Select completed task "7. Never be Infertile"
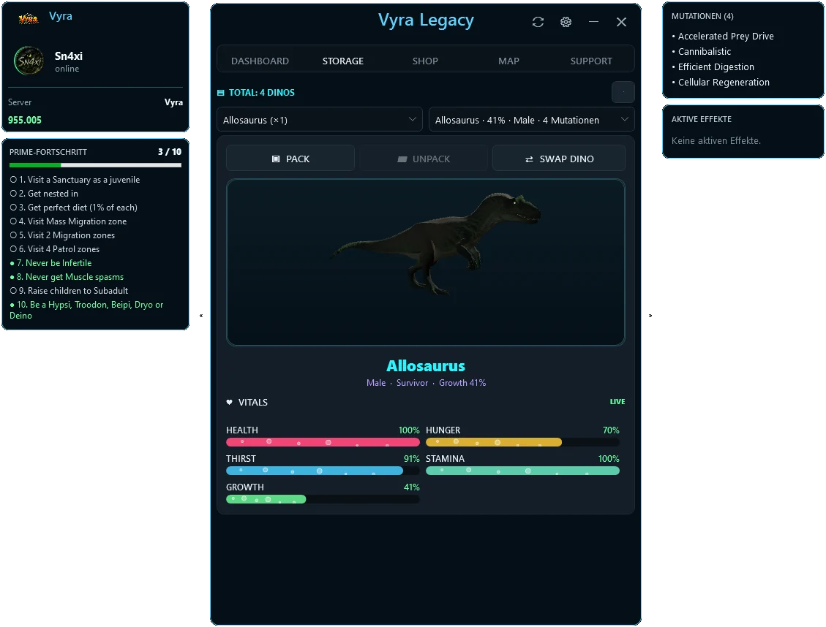This screenshot has height=627, width=826. (x=50, y=263)
